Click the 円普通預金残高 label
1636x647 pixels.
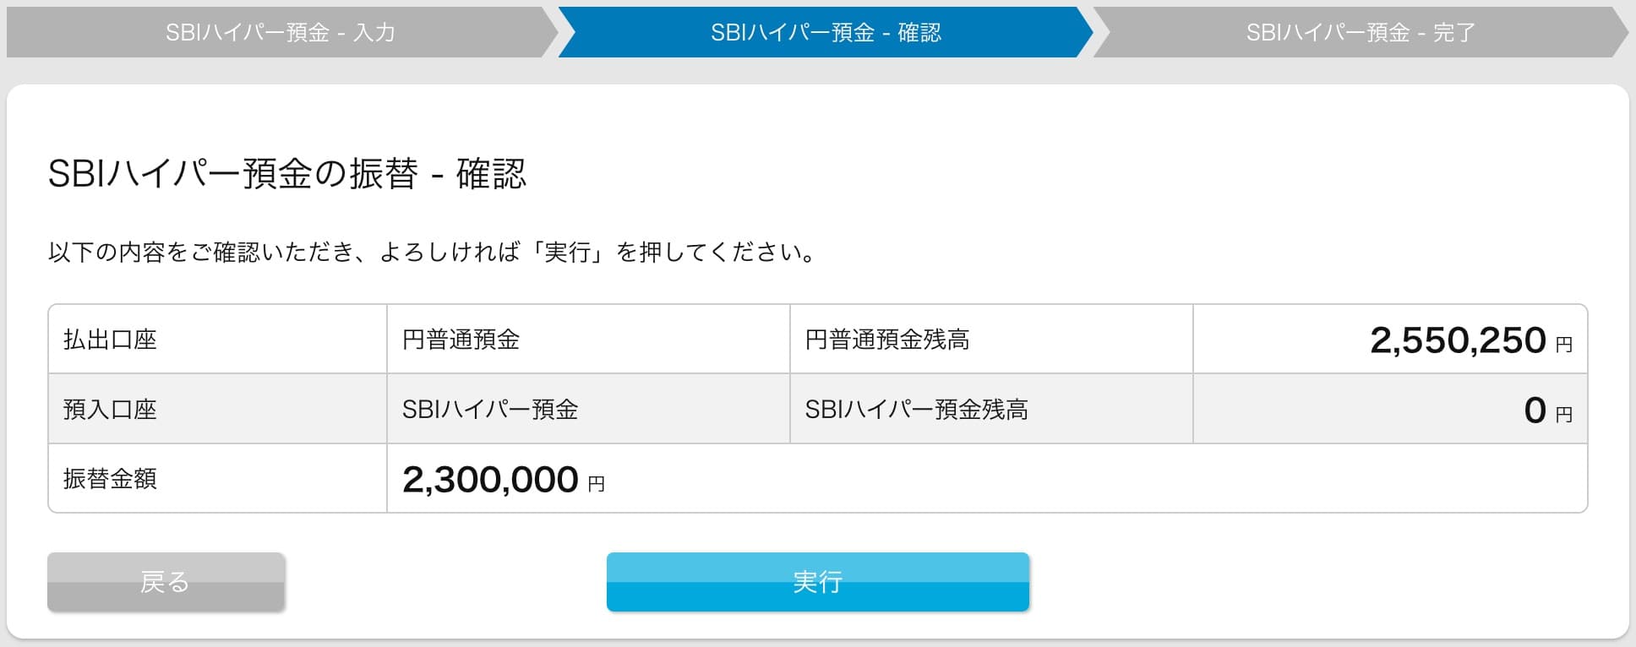(886, 340)
